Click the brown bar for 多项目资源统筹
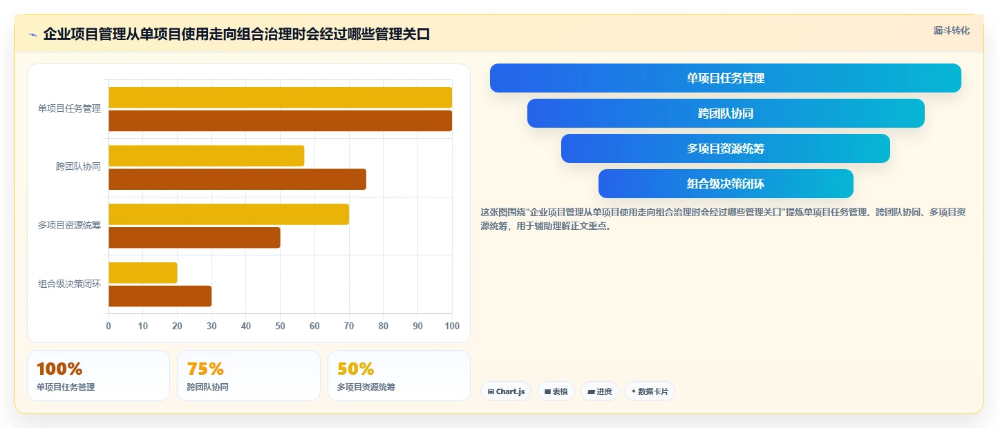This screenshot has width=998, height=428. click(194, 237)
